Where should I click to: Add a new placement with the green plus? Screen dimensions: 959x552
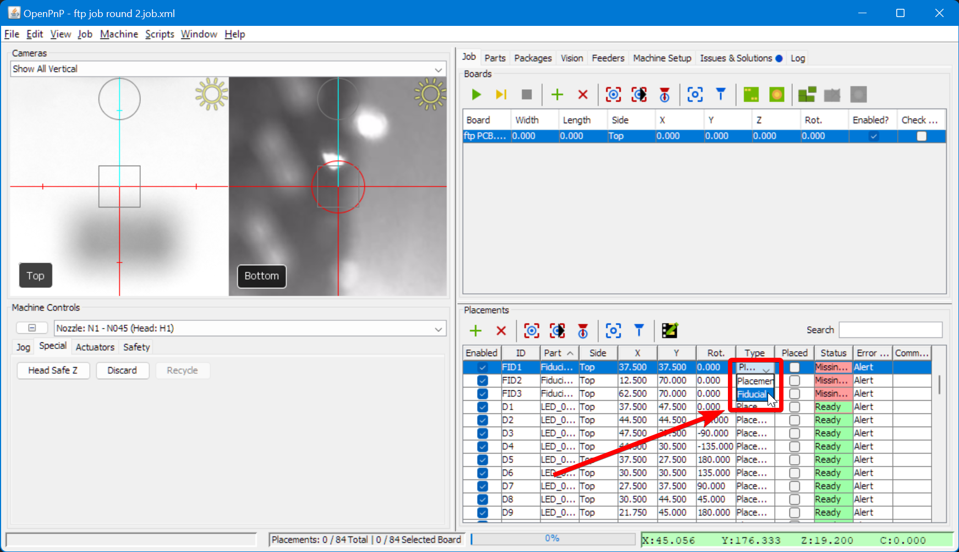pyautogui.click(x=475, y=331)
